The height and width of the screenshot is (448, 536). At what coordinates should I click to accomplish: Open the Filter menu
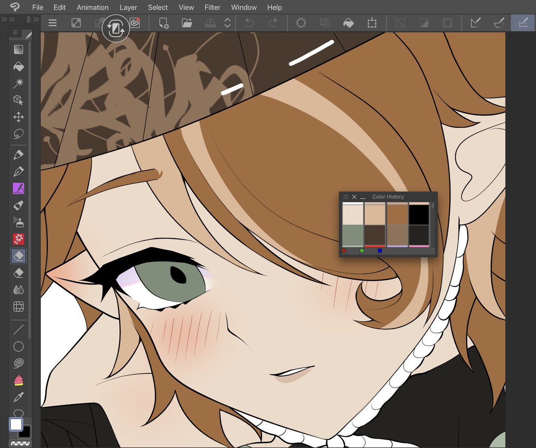tap(213, 8)
